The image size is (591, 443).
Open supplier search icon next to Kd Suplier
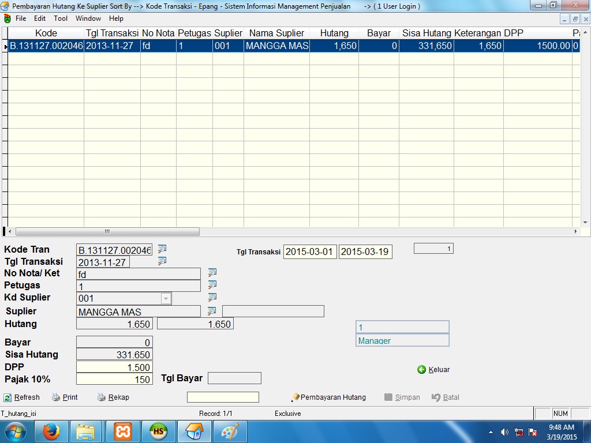coord(212,298)
